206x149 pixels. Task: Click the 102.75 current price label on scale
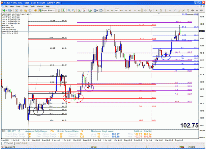click(202, 31)
